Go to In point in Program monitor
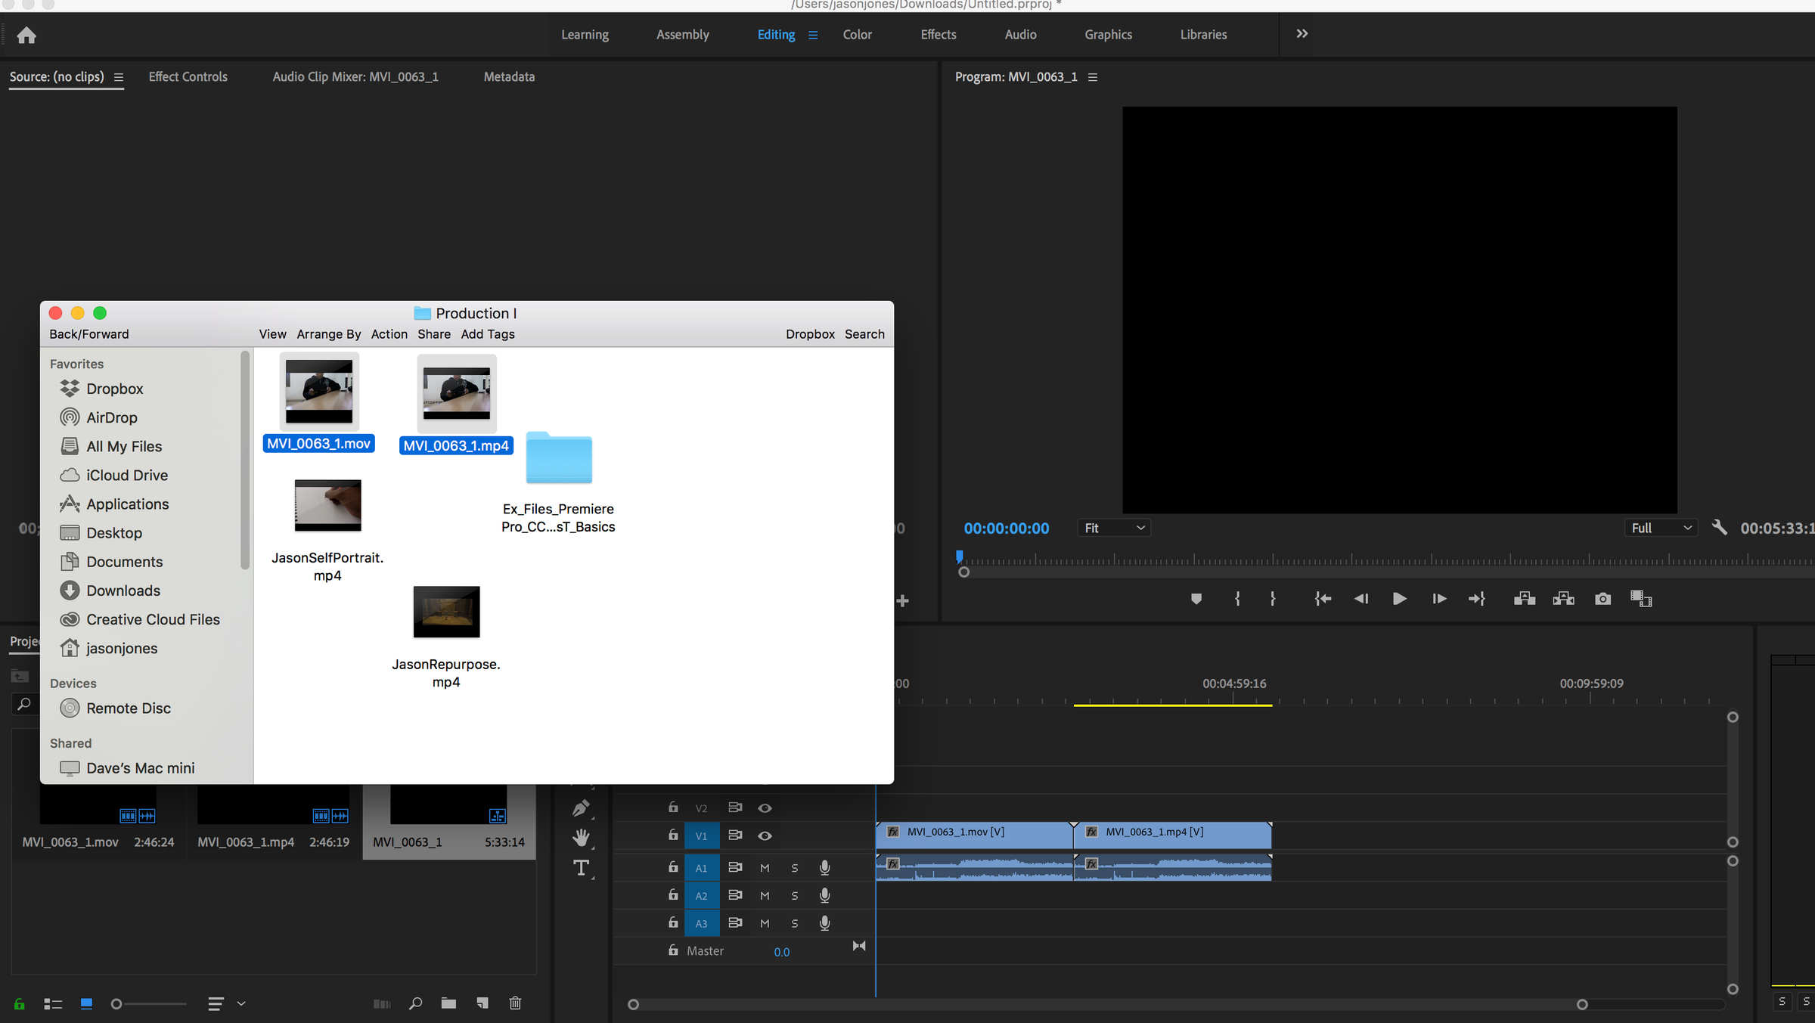This screenshot has width=1815, height=1023. click(x=1323, y=599)
